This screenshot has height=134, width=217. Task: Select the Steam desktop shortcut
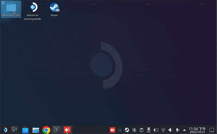coord(54,10)
